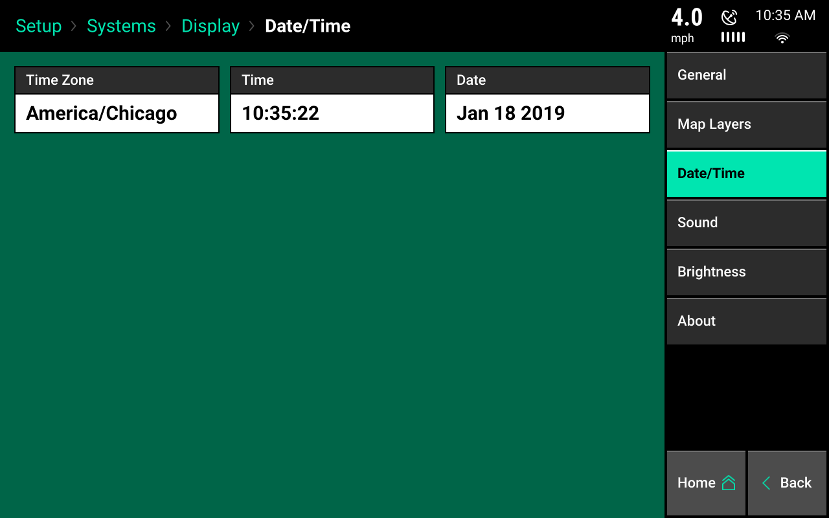Click the 4.0 mph speed readout
This screenshot has height=518, width=829.
tap(687, 25)
